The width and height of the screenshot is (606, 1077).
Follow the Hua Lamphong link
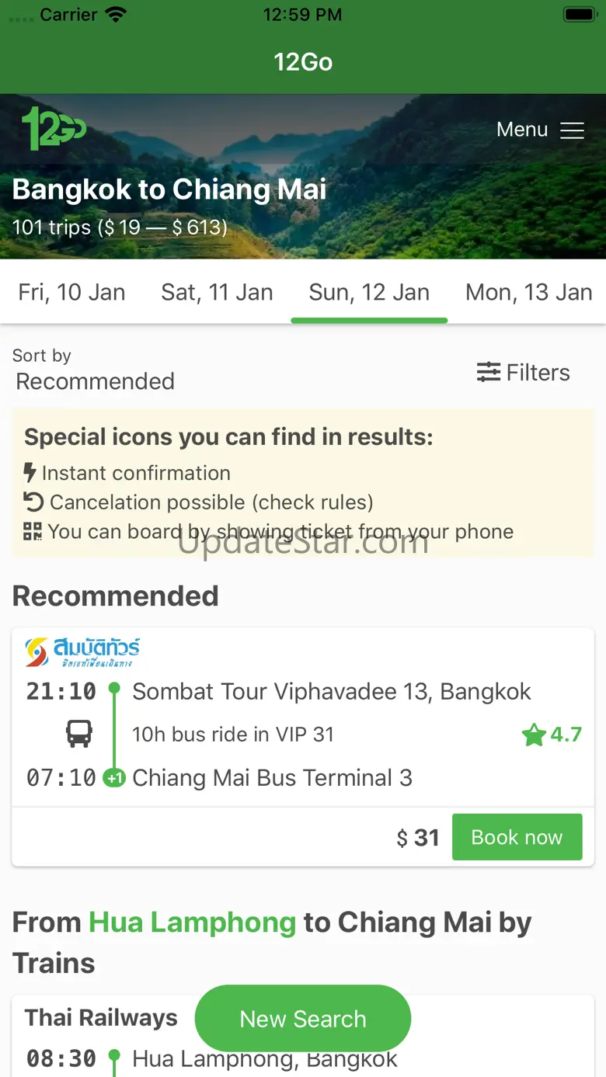coord(192,922)
